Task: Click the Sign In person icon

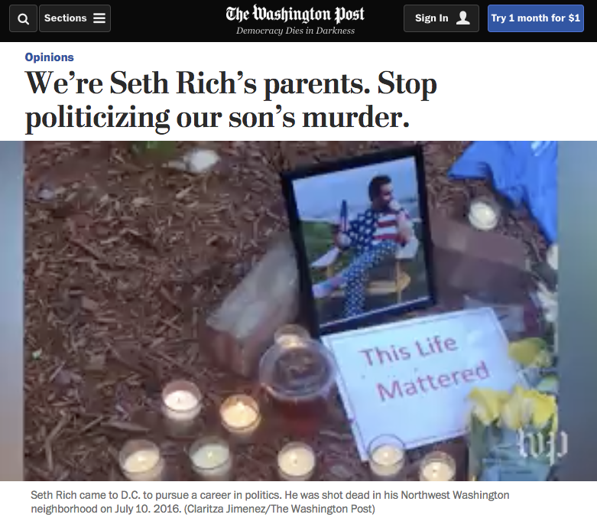Action: [x=463, y=18]
